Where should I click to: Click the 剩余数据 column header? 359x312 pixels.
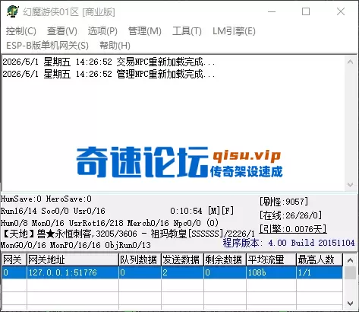pos(225,259)
